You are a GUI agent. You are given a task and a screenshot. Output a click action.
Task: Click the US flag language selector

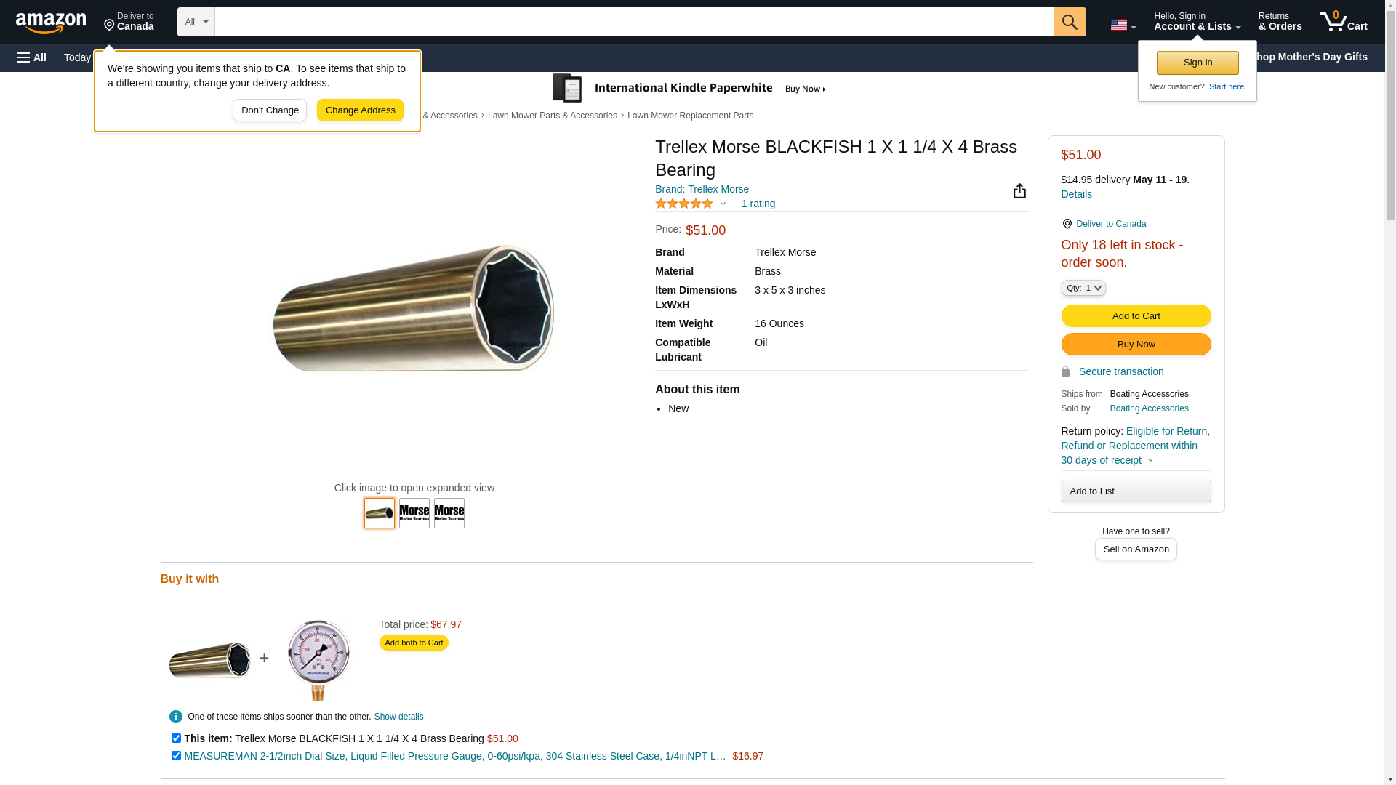(1122, 25)
